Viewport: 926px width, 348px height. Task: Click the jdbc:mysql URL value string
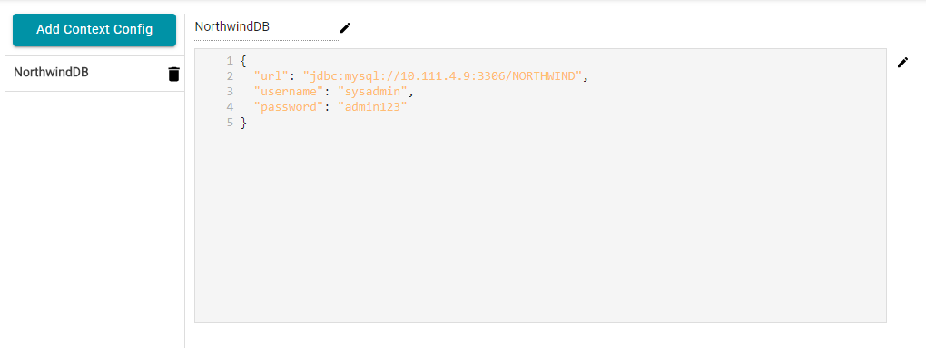point(443,76)
